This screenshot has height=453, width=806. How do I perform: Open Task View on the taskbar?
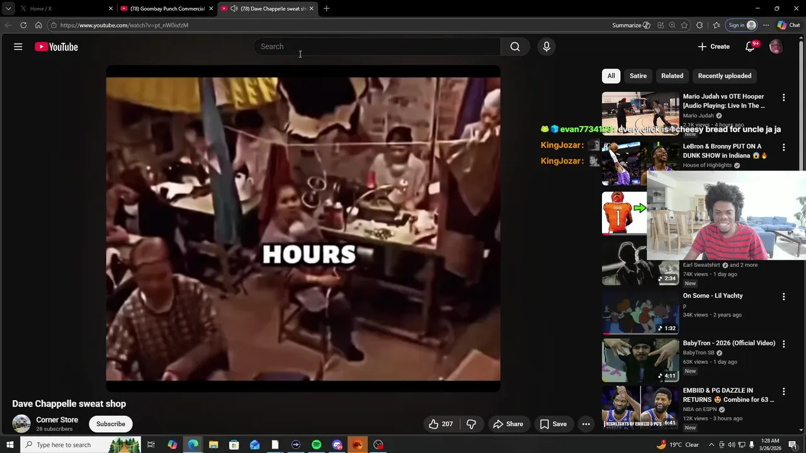click(151, 445)
